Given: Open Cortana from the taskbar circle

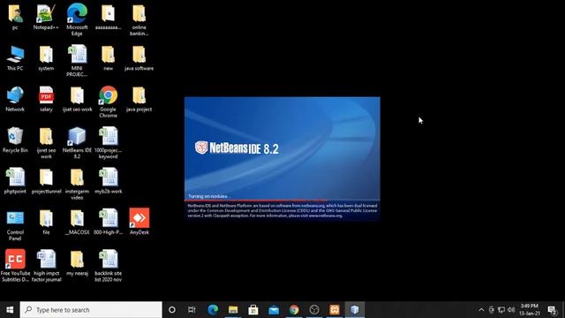Looking at the screenshot, I should 172,310.
